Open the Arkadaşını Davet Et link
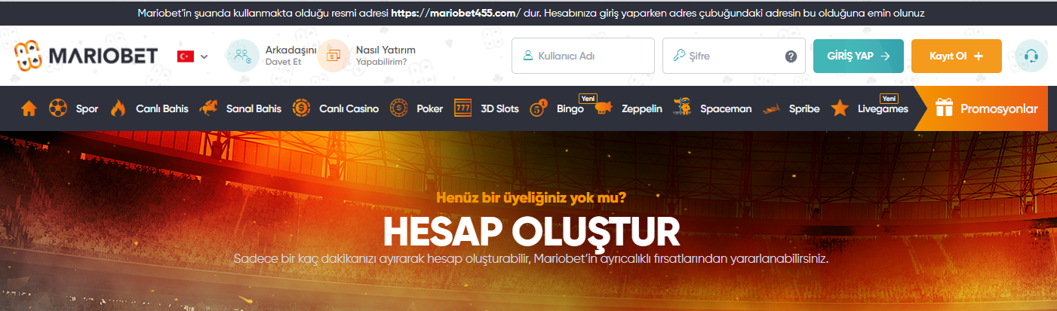Screen dimensions: 1057x311 tap(290, 56)
